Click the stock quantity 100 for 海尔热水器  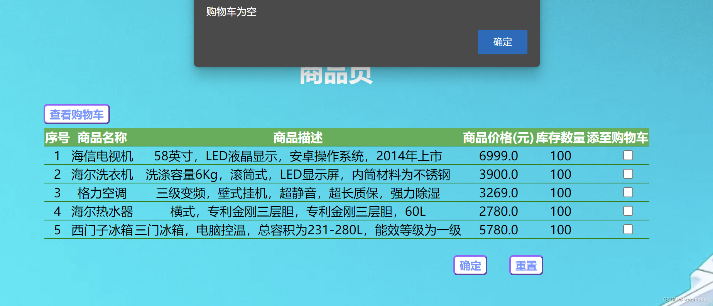tap(561, 212)
